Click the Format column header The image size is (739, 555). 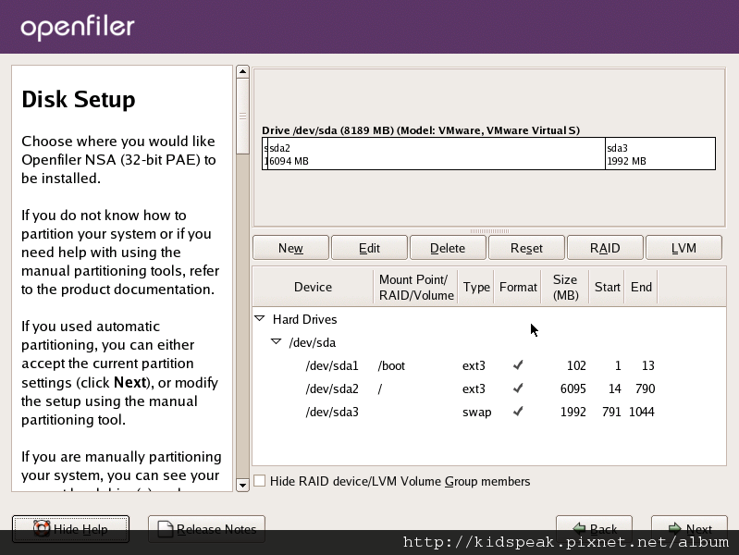tap(518, 287)
